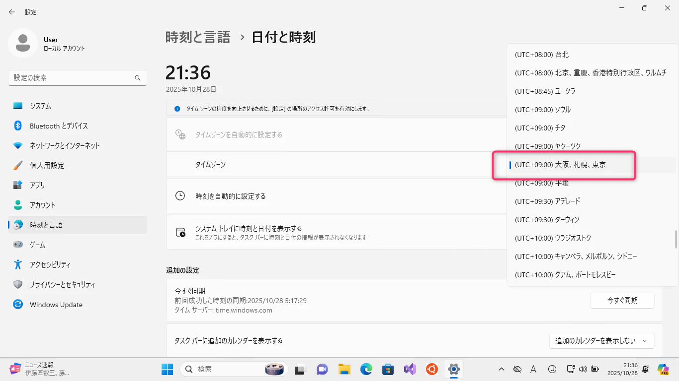
Task: Click speaker volume icon in tray
Action: (x=583, y=369)
